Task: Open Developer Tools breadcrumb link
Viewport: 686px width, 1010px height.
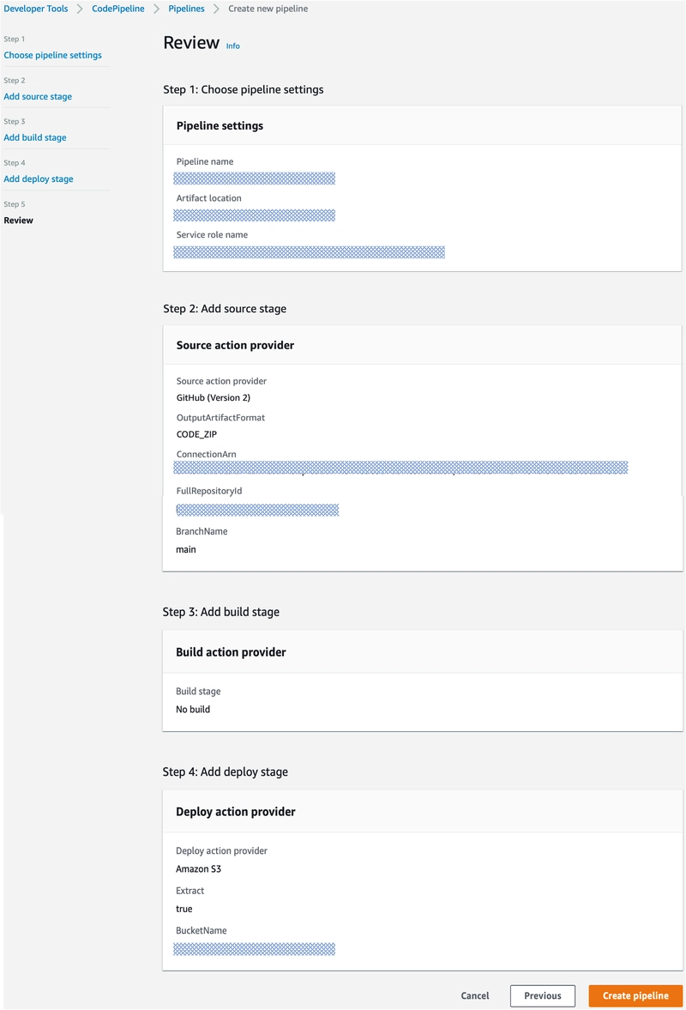Action: [x=35, y=9]
